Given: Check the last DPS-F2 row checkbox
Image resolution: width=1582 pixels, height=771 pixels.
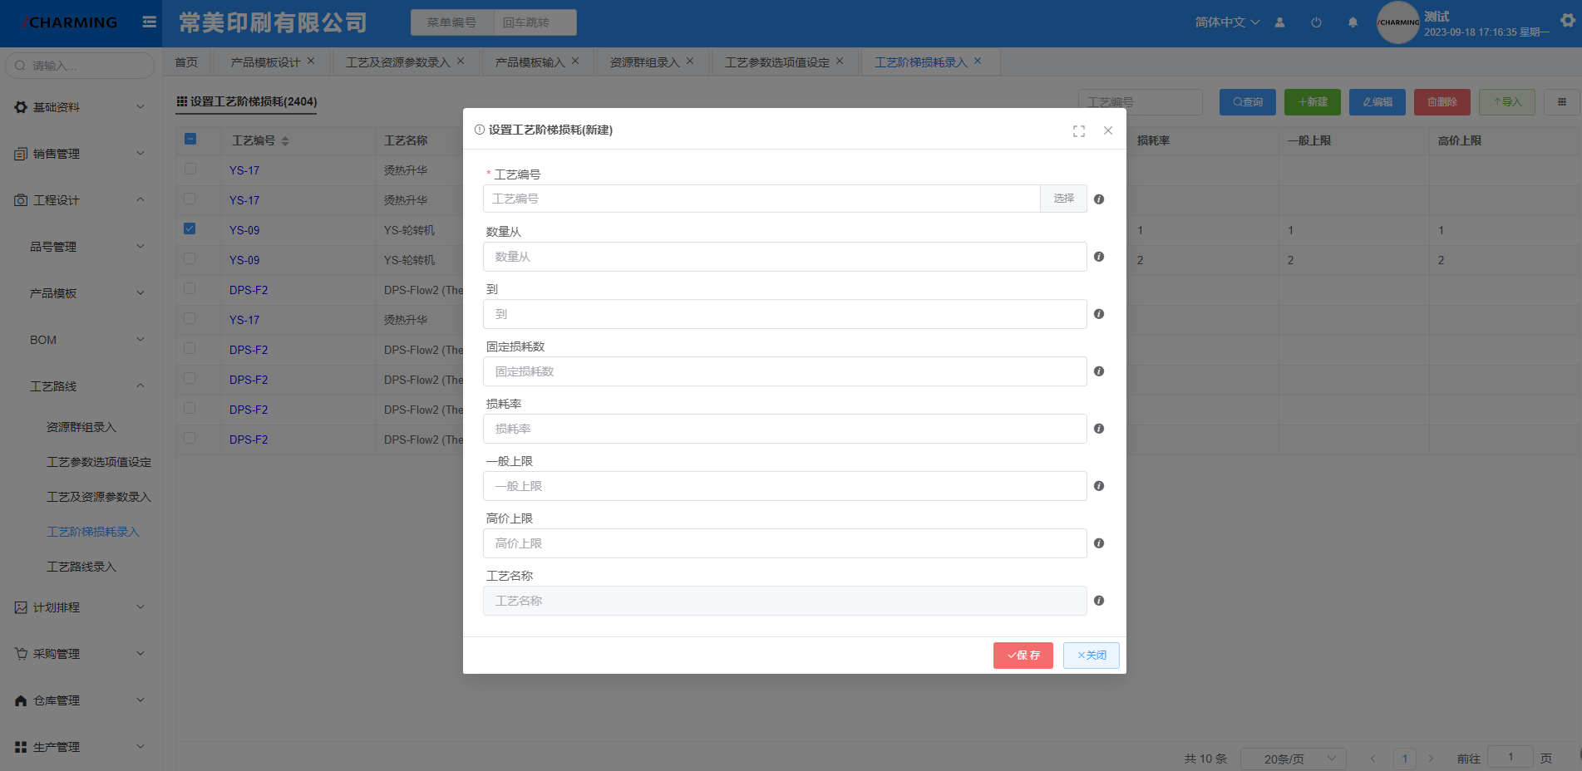Looking at the screenshot, I should tap(190, 438).
